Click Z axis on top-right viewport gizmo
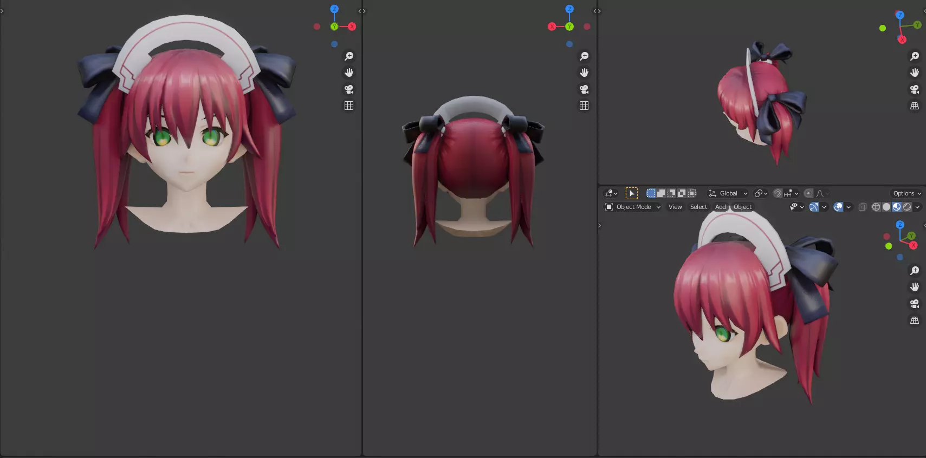Screen dimensions: 926x458 (900, 15)
